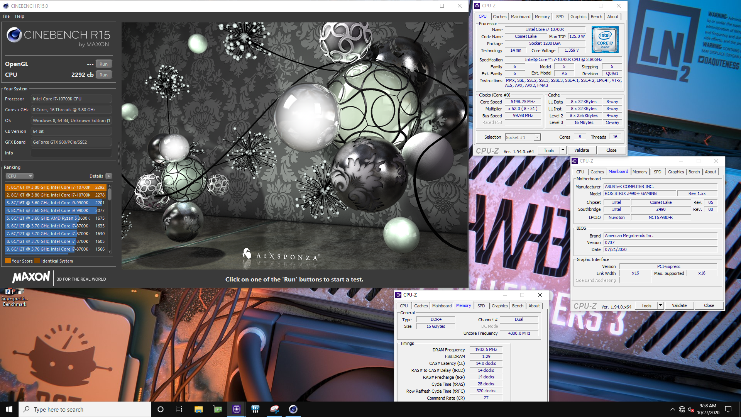This screenshot has height=417, width=741.
Task: Select ranking row 5 AMD Ryzen 5 3600
Action: (56, 218)
